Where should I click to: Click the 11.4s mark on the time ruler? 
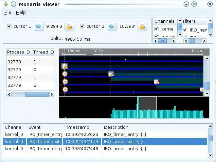(x=197, y=51)
